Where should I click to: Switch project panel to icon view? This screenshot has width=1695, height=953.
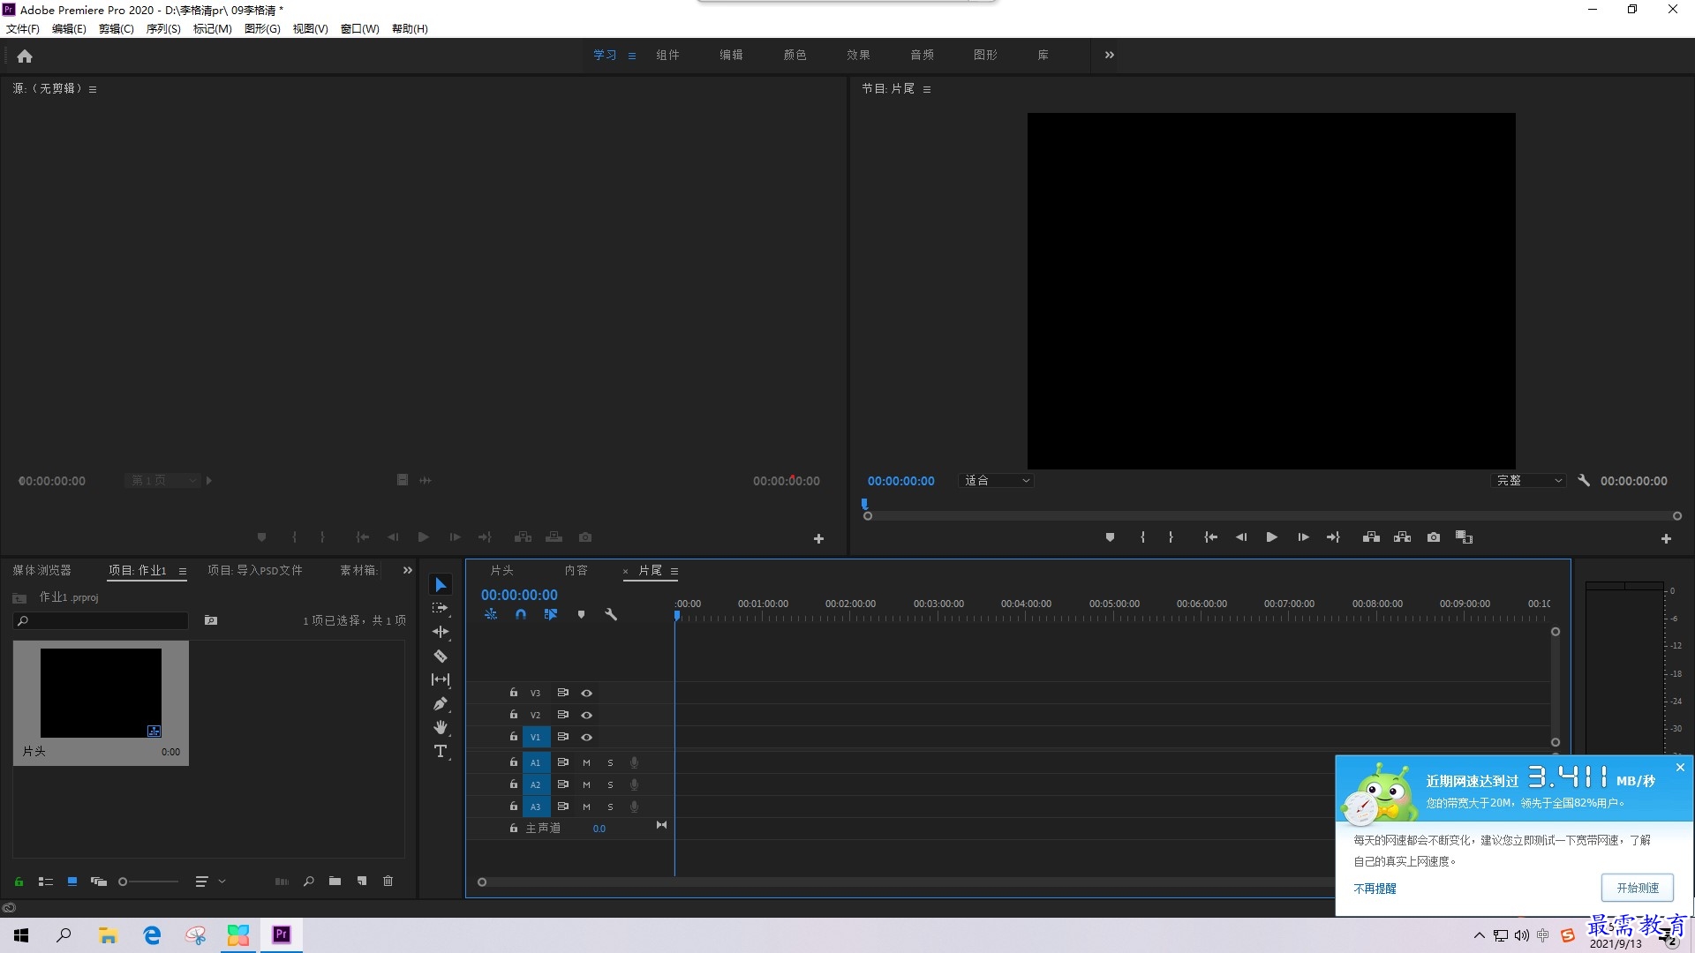pos(72,881)
